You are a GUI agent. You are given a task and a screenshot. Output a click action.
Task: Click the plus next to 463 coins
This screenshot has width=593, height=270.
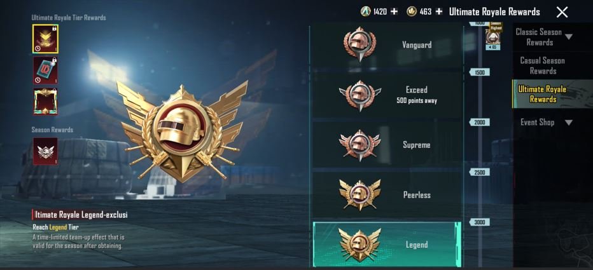coord(438,11)
